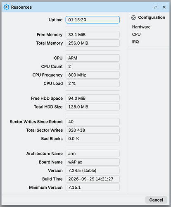Click the Build Time field
This screenshot has height=207, width=171.
pyautogui.click(x=93, y=179)
